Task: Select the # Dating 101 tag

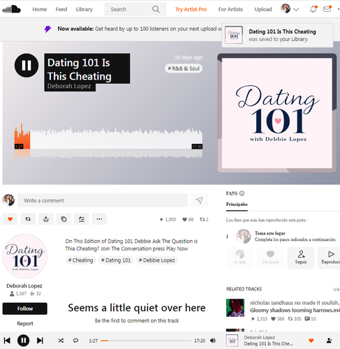Action: pos(116,260)
